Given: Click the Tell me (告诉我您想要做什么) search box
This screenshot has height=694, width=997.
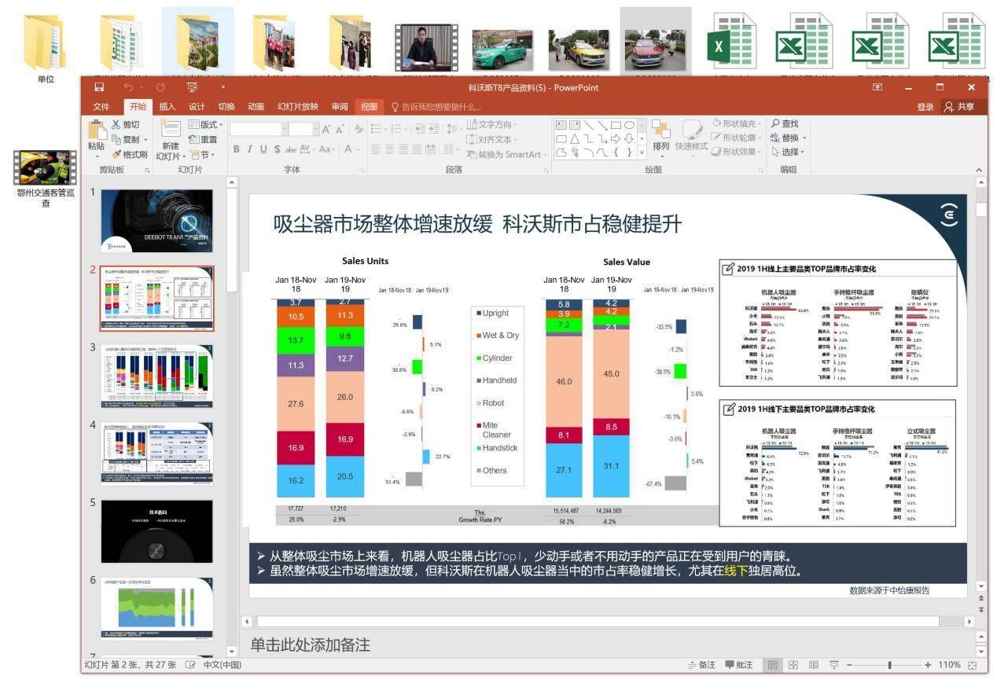Looking at the screenshot, I should (436, 107).
